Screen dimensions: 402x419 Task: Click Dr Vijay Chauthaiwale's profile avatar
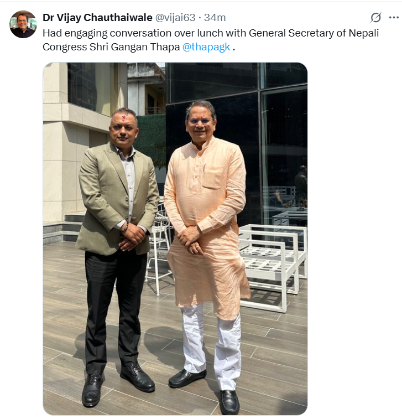[23, 24]
